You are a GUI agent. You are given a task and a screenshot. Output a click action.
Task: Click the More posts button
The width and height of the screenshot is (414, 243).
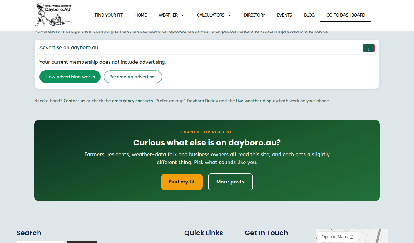(x=230, y=182)
